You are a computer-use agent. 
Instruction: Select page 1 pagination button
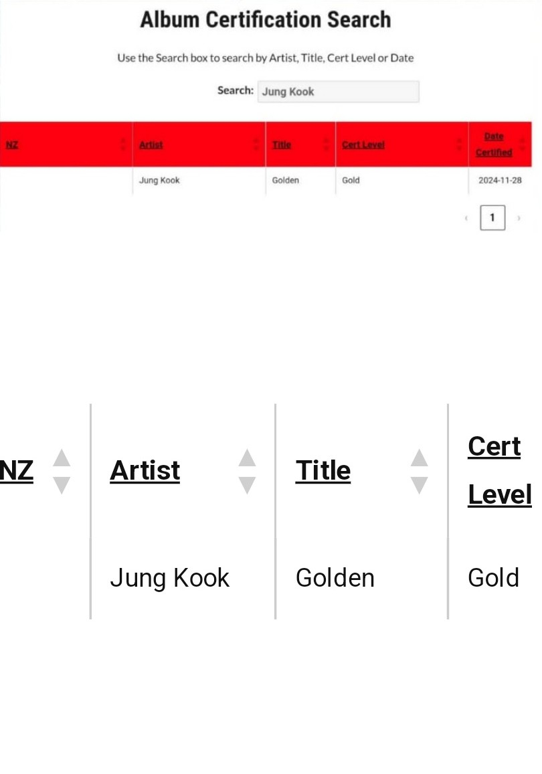click(x=492, y=218)
